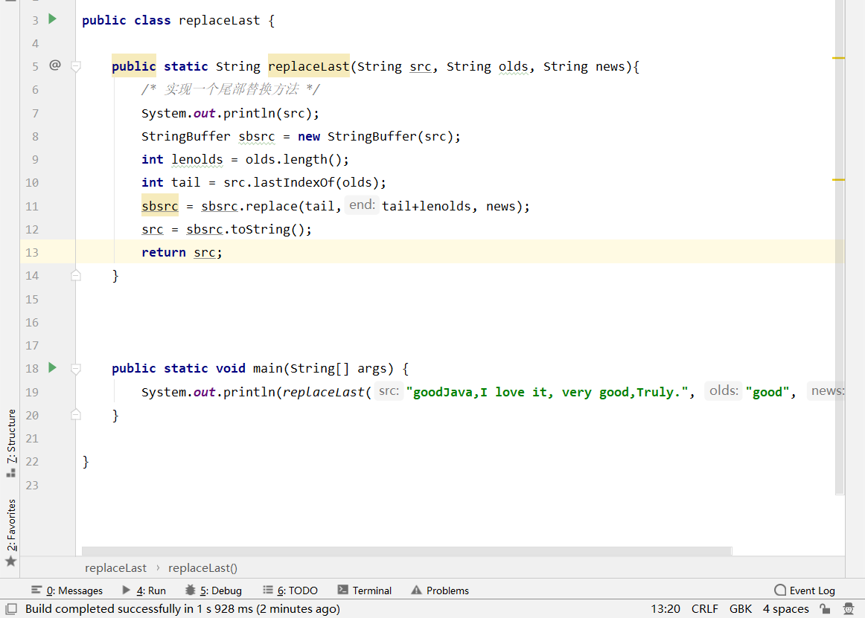865x618 pixels.
Task: Change line separator CRLF
Action: pyautogui.click(x=704, y=608)
